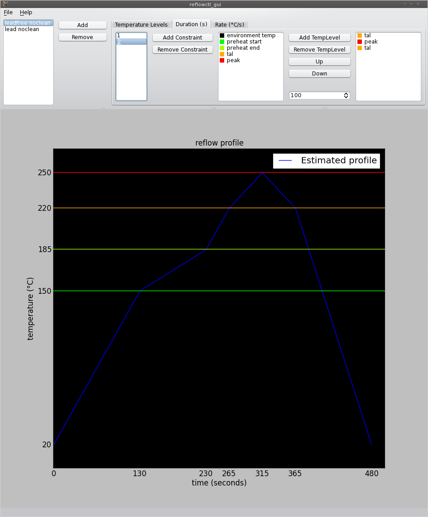Select peak in the constraint levels list

pyautogui.click(x=371, y=42)
